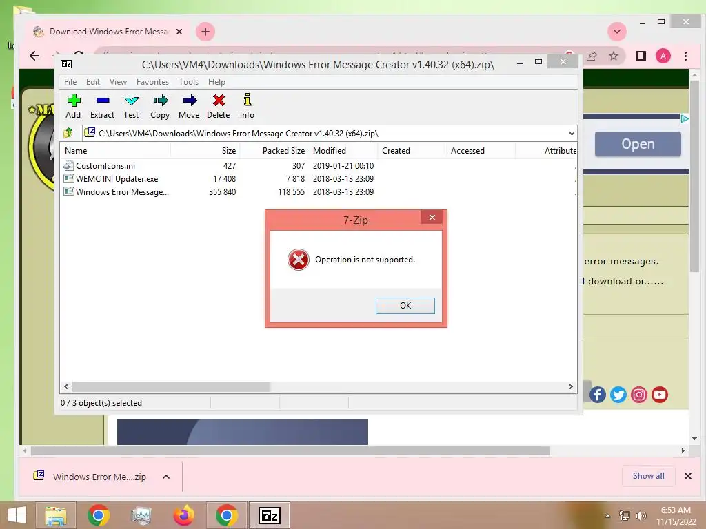706x529 pixels.
Task: Open the Help menu
Action: coord(216,82)
